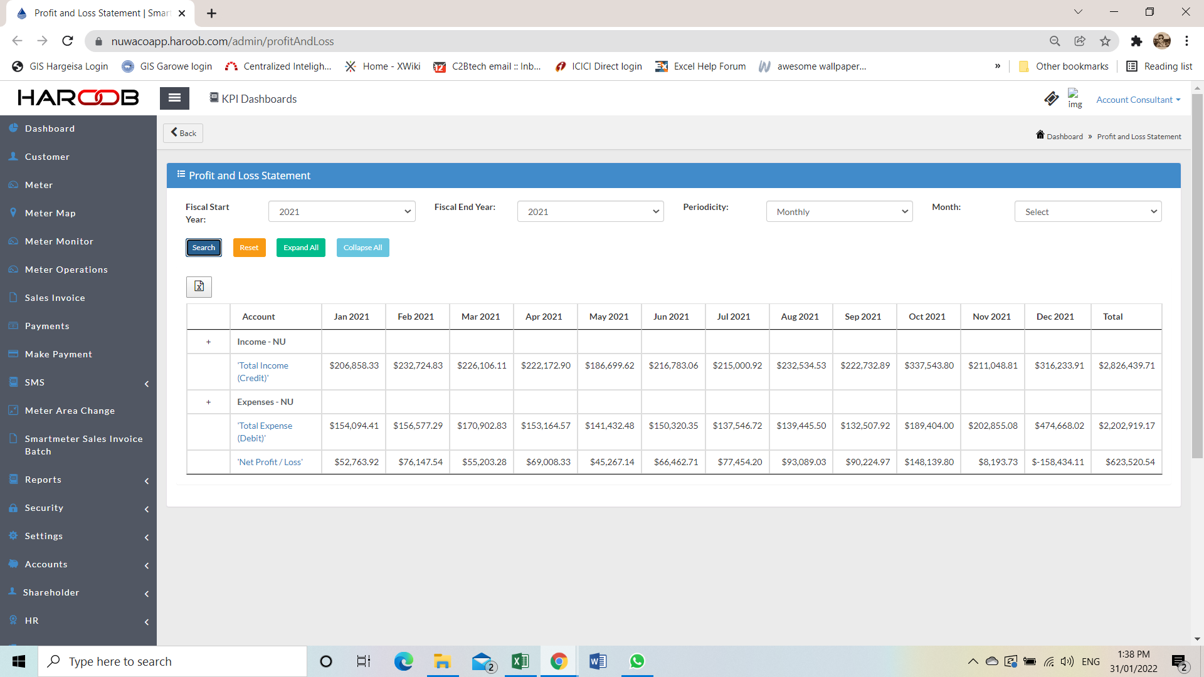This screenshot has height=677, width=1204.
Task: Open Microsoft Edge from the taskbar
Action: [x=403, y=661]
